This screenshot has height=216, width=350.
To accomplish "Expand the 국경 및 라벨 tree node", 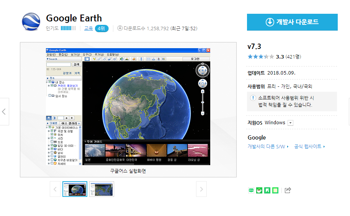I will (x=49, y=131).
